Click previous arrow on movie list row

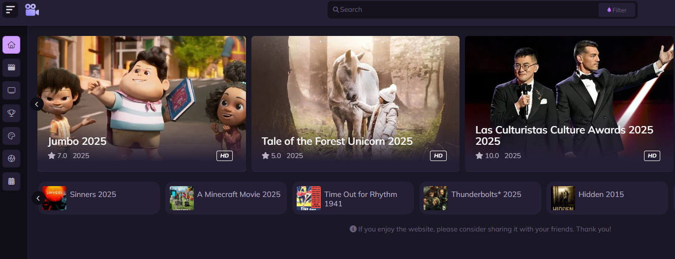[38, 198]
